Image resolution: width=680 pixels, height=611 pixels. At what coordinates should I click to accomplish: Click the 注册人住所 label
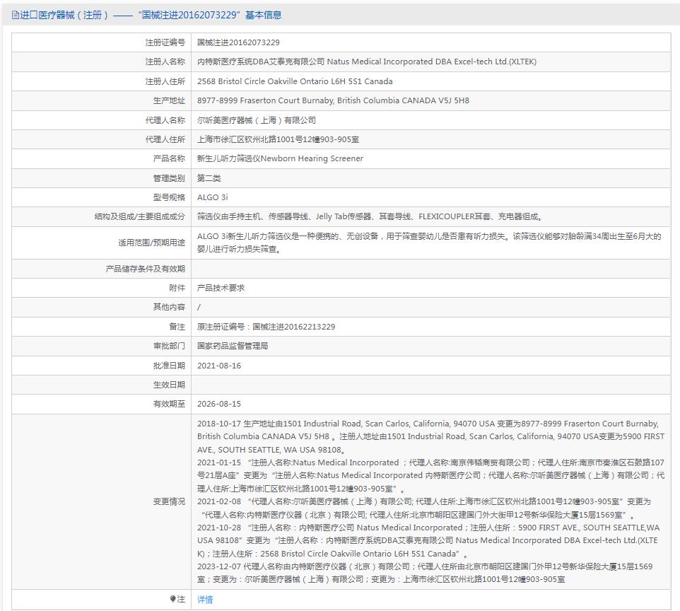click(x=165, y=81)
